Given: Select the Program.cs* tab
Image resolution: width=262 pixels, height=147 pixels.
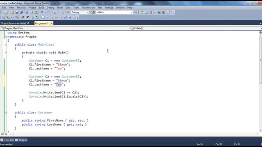Looking at the screenshot, I should [42, 23].
